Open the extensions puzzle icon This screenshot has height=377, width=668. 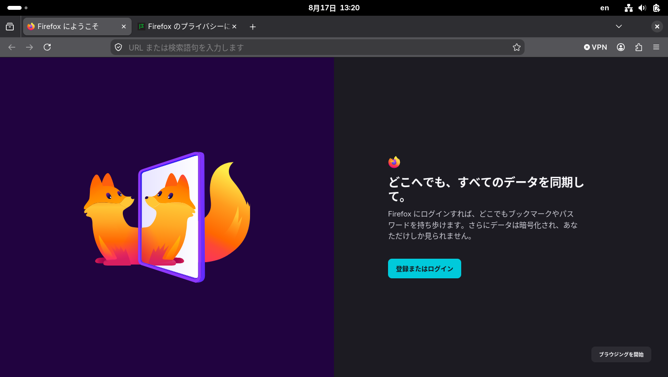(x=639, y=47)
